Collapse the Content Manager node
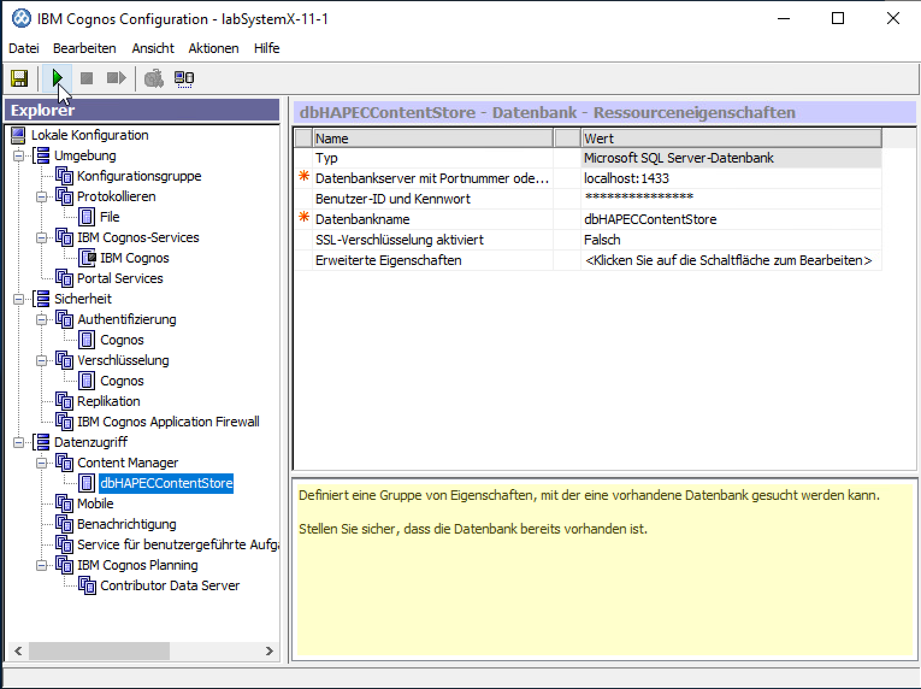This screenshot has height=689, width=921. [42, 463]
